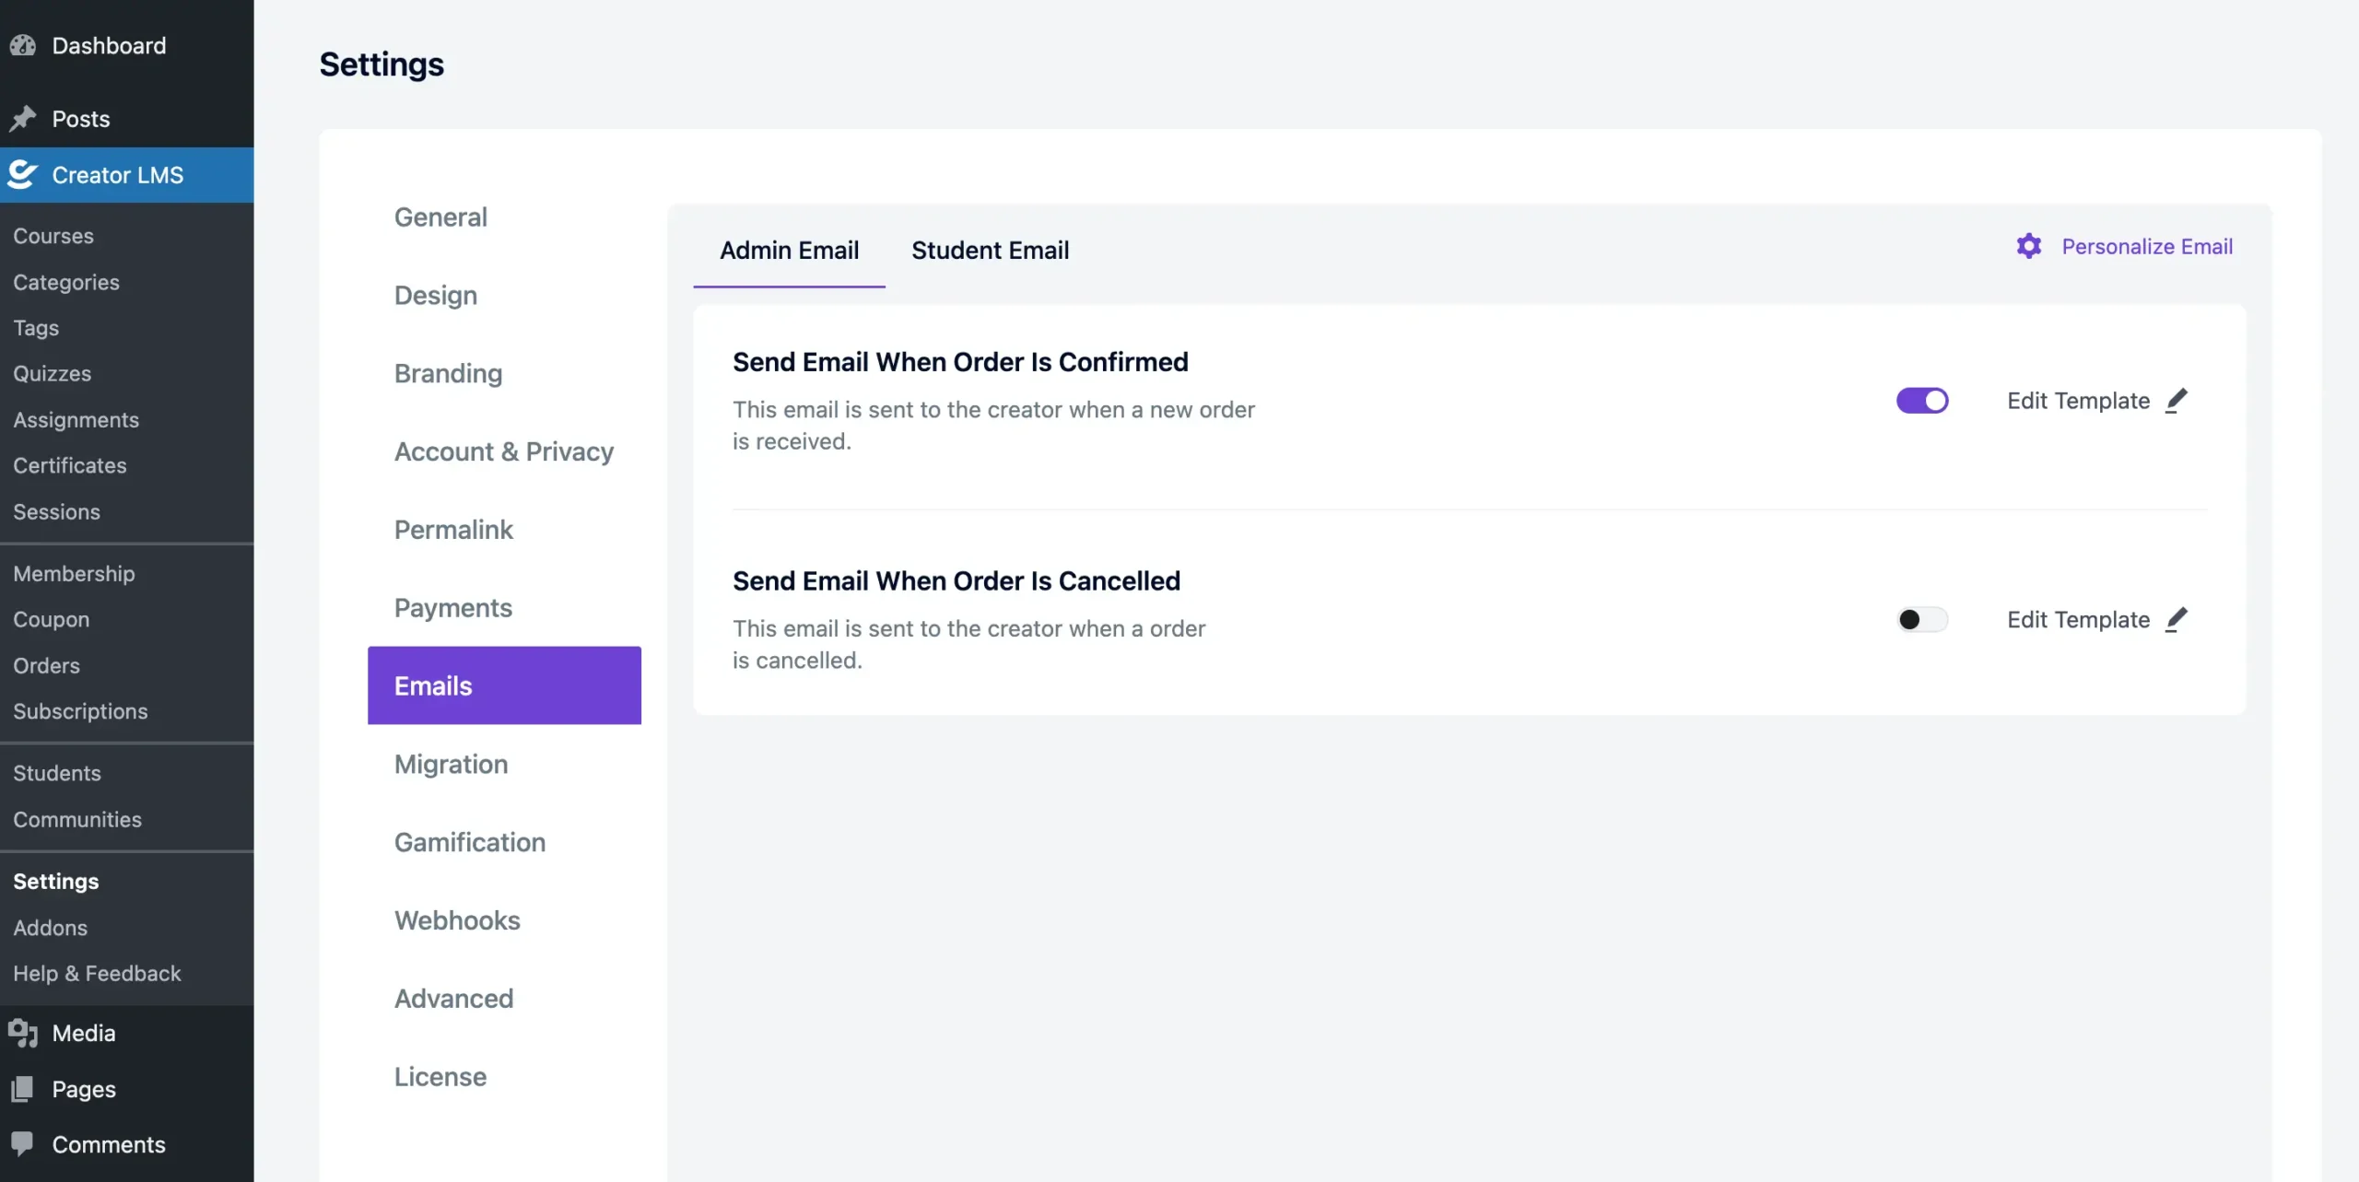Click the Dashboard icon in the sidebar

[x=24, y=44]
